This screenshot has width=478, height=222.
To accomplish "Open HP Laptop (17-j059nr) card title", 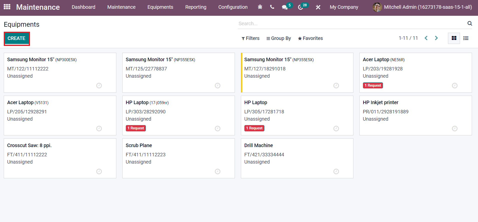I will pyautogui.click(x=147, y=103).
